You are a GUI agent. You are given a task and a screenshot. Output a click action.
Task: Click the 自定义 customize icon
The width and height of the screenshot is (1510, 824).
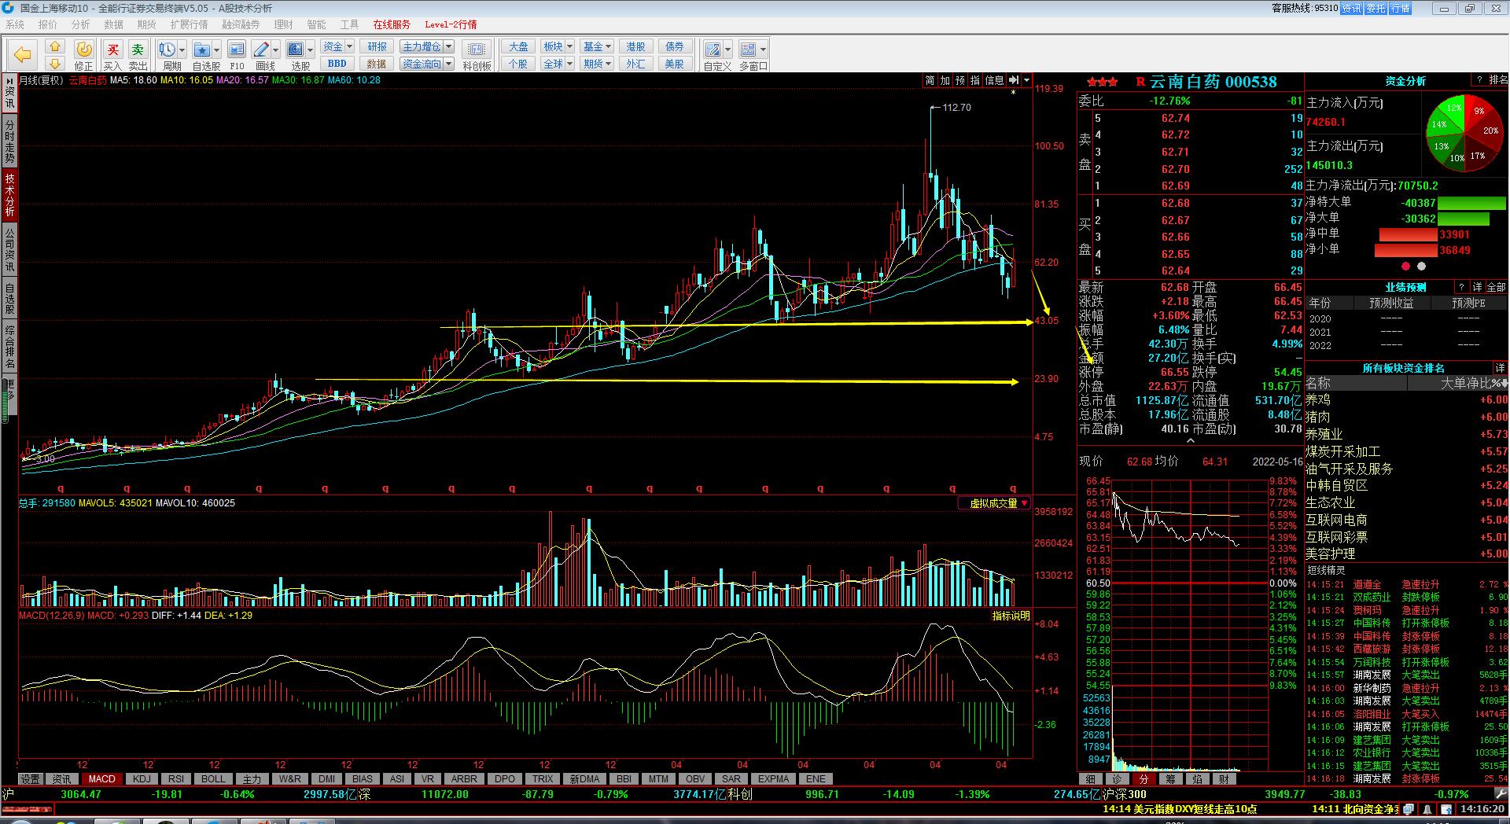point(713,50)
